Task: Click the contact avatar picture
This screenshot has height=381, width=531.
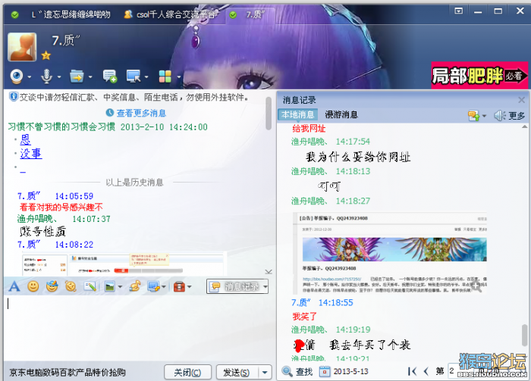Action: pyautogui.click(x=22, y=47)
